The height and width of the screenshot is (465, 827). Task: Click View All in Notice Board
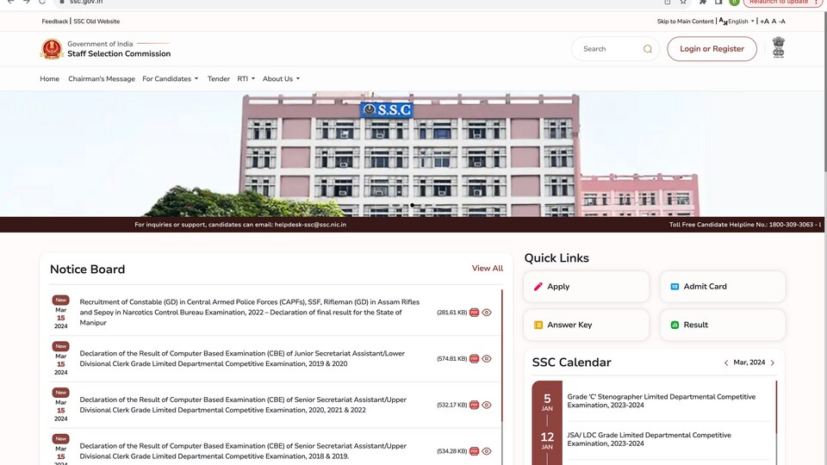[x=488, y=269]
